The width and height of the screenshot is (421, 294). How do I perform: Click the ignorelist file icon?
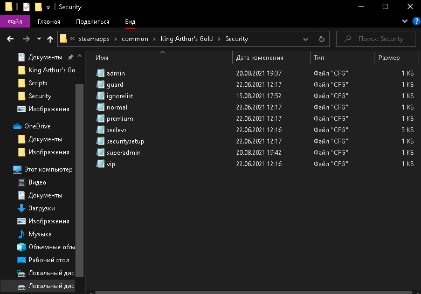point(100,95)
